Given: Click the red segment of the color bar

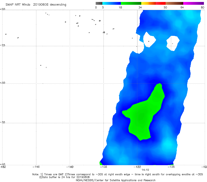Looking at the screenshot, I should tap(161, 3).
